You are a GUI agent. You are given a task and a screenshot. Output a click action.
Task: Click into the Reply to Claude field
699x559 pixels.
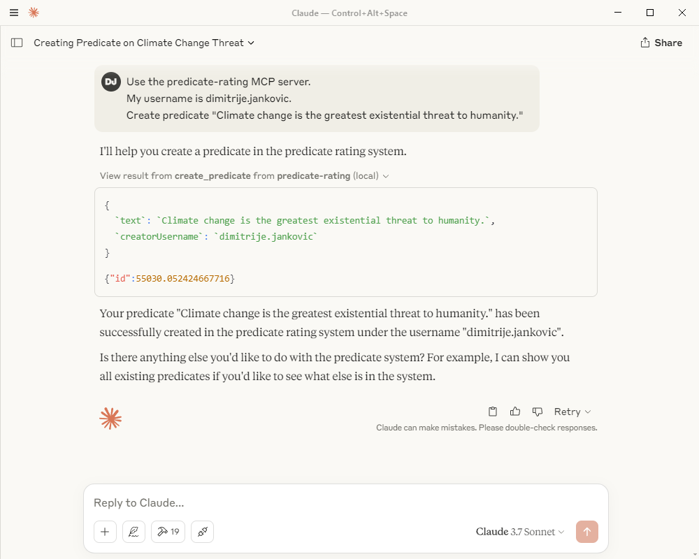(345, 503)
